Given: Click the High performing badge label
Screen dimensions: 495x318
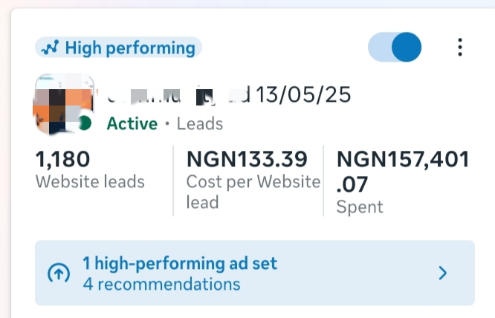Looking at the screenshot, I should (129, 48).
